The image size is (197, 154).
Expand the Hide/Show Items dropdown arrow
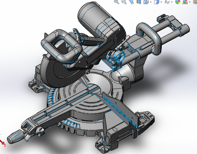click(172, 2)
